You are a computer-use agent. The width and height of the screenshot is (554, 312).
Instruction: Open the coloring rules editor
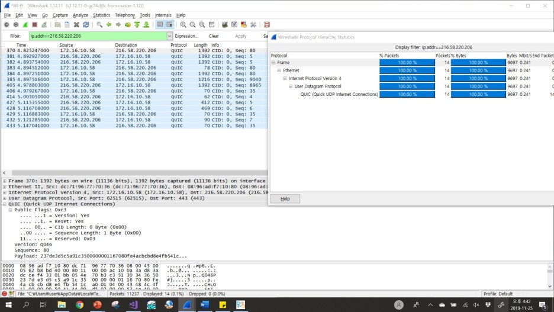click(x=244, y=25)
